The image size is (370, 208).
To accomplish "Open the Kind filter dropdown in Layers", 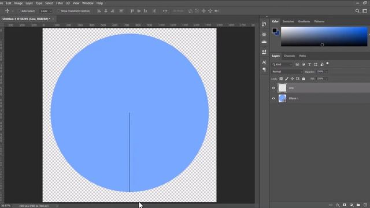I will click(282, 64).
